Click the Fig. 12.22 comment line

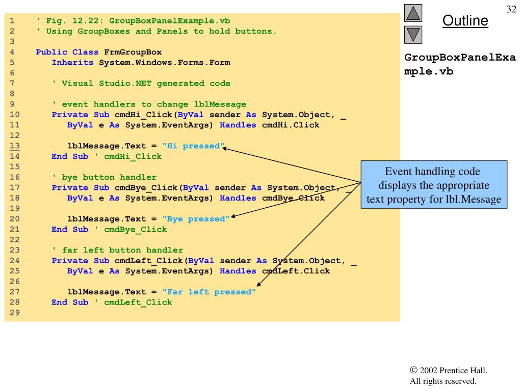pyautogui.click(x=133, y=21)
